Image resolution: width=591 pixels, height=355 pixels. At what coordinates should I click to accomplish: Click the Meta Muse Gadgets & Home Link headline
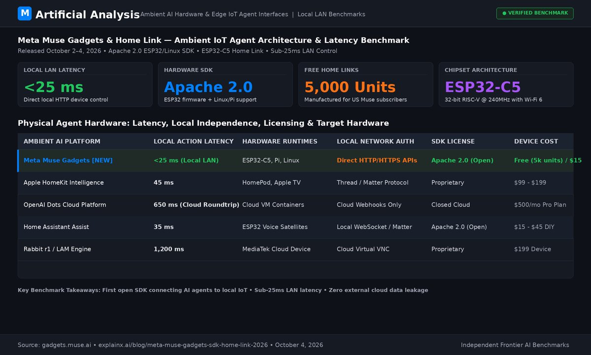click(x=213, y=40)
